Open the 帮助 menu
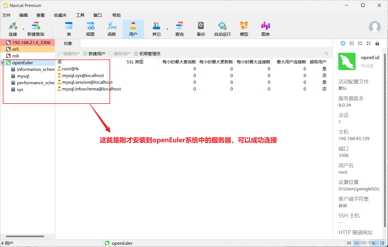The height and width of the screenshot is (247, 388). tap(117, 15)
